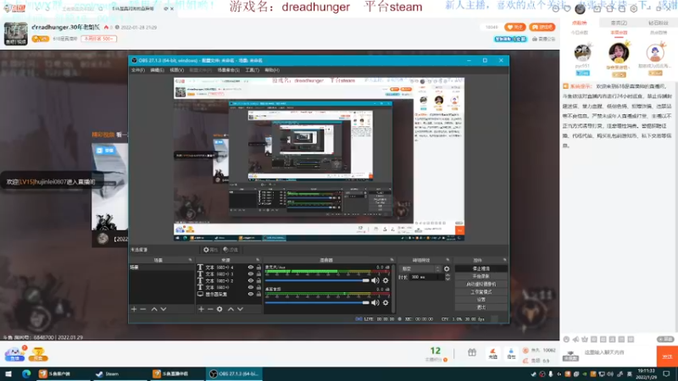Screen dimensions: 678x381
Task: Click the OBS settings button
Action: [481, 300]
